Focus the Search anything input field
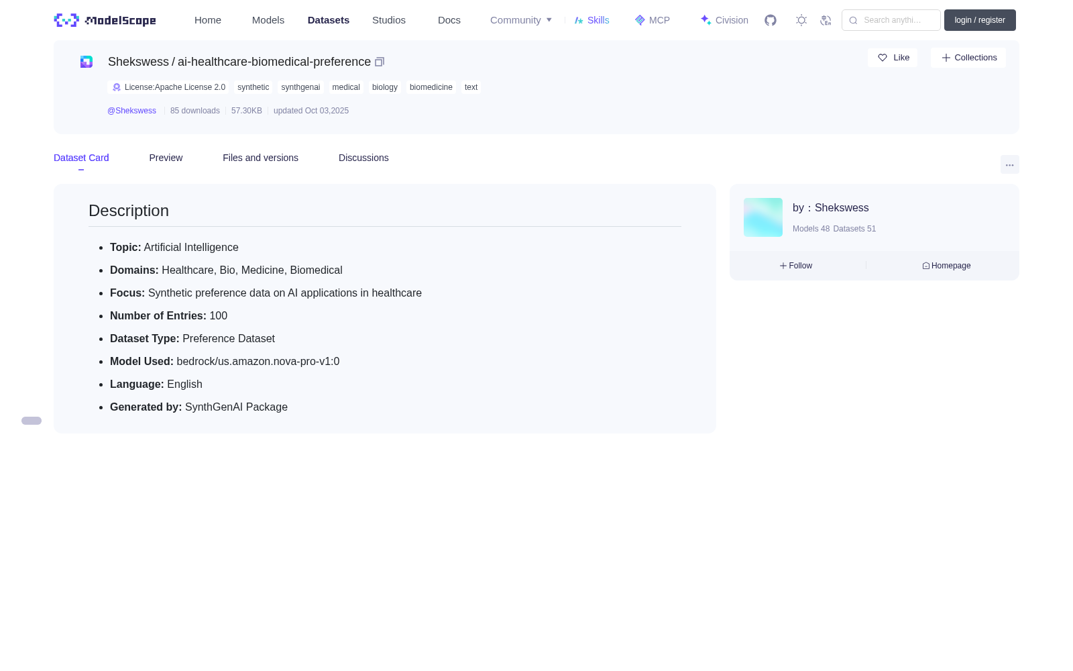This screenshot has width=1073, height=671. click(891, 20)
